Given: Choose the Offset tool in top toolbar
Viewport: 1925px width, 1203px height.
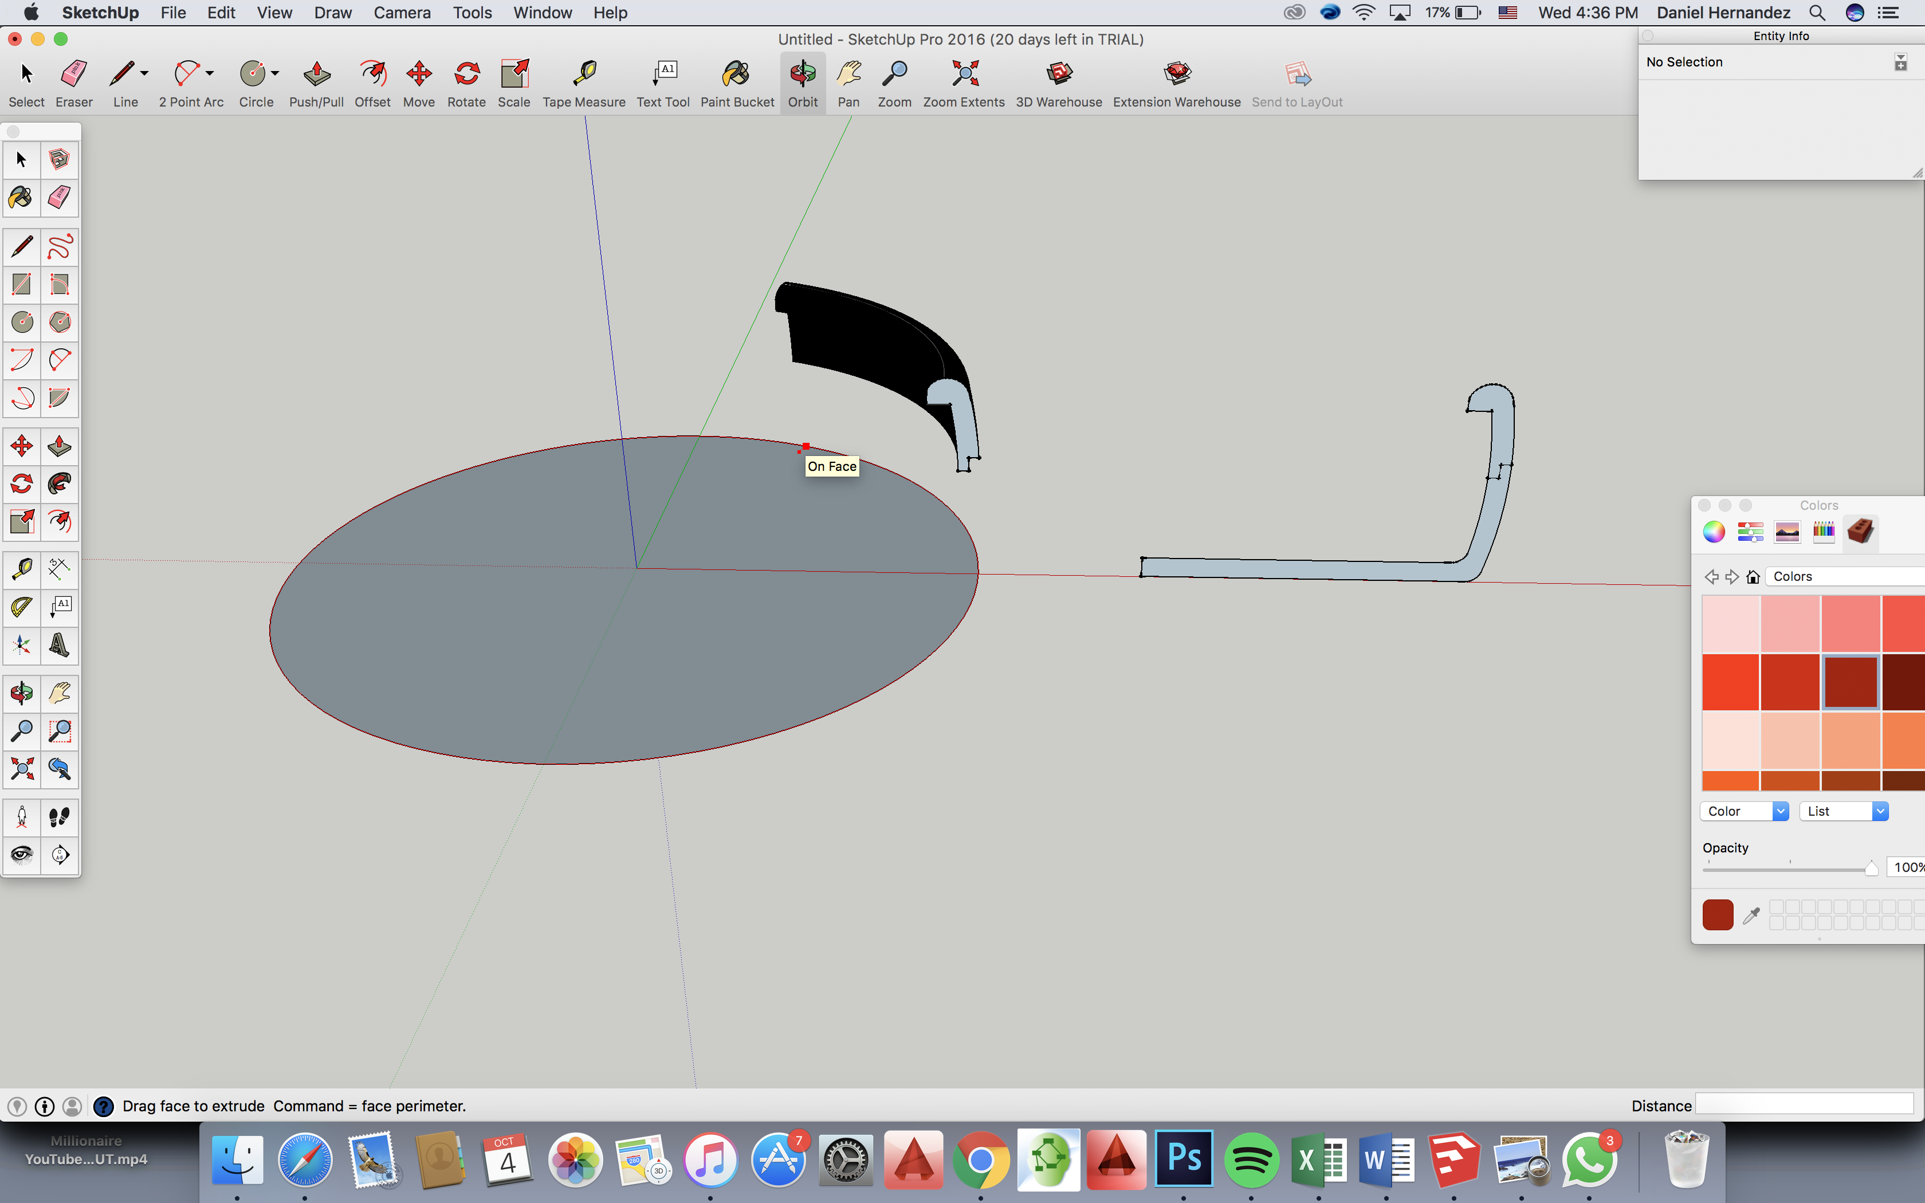Looking at the screenshot, I should pos(372,84).
